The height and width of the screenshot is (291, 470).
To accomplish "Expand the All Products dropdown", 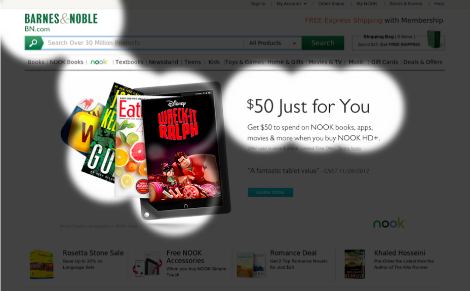I will point(272,43).
